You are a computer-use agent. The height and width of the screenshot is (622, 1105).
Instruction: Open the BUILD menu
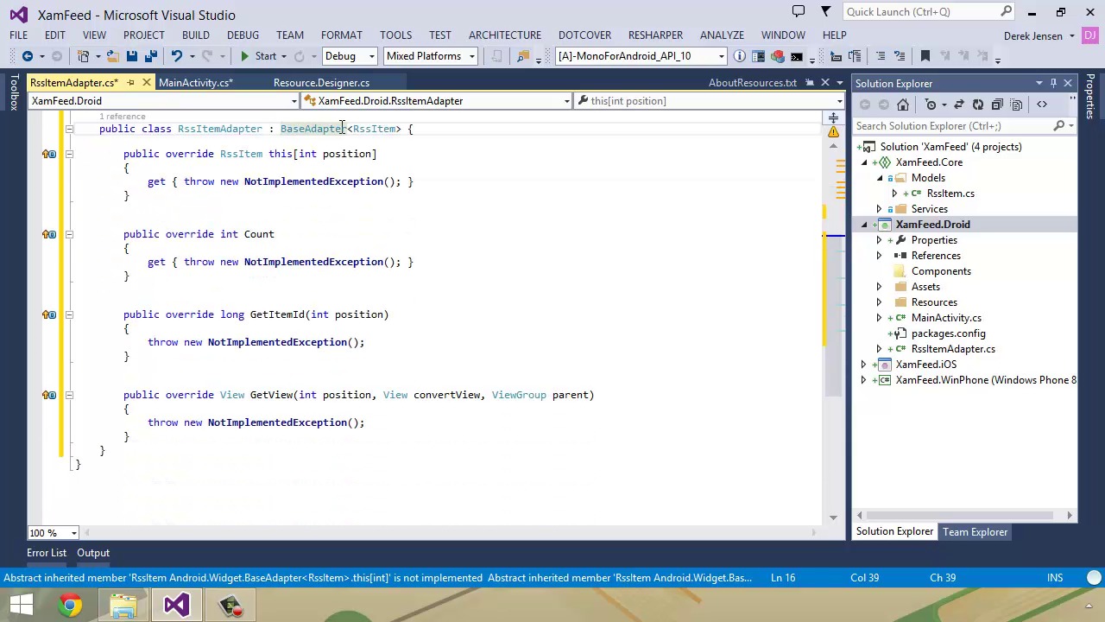(x=195, y=35)
